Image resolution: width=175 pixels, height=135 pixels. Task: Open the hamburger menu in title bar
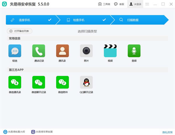tap(147, 4)
